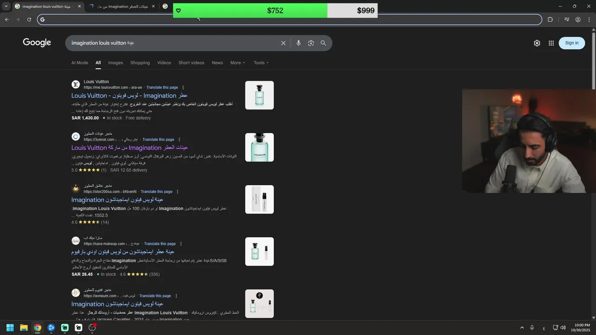596x335 pixels.
Task: Open the Windows Start menu
Action: point(10,328)
